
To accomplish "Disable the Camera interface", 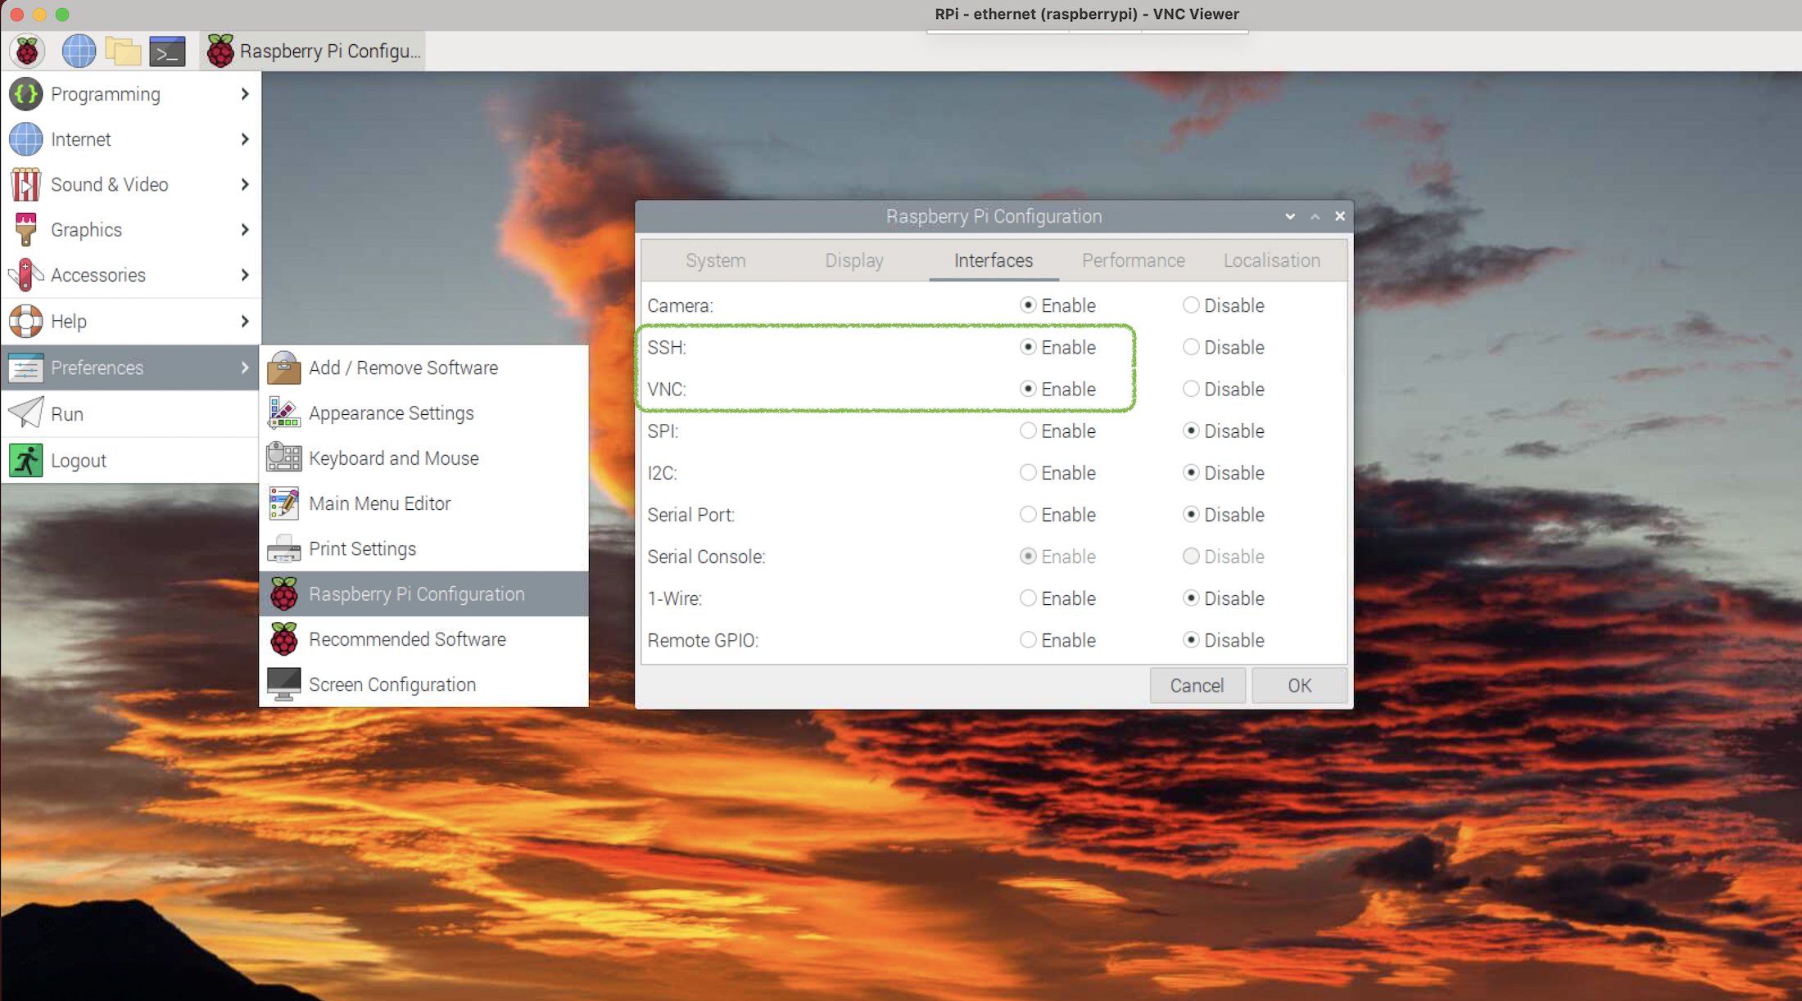I will tap(1190, 305).
